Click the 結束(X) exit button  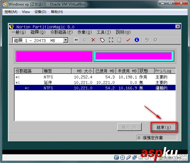pyautogui.click(x=164, y=127)
